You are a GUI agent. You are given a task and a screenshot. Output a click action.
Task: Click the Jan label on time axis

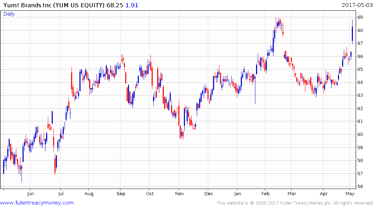pyautogui.click(x=238, y=193)
